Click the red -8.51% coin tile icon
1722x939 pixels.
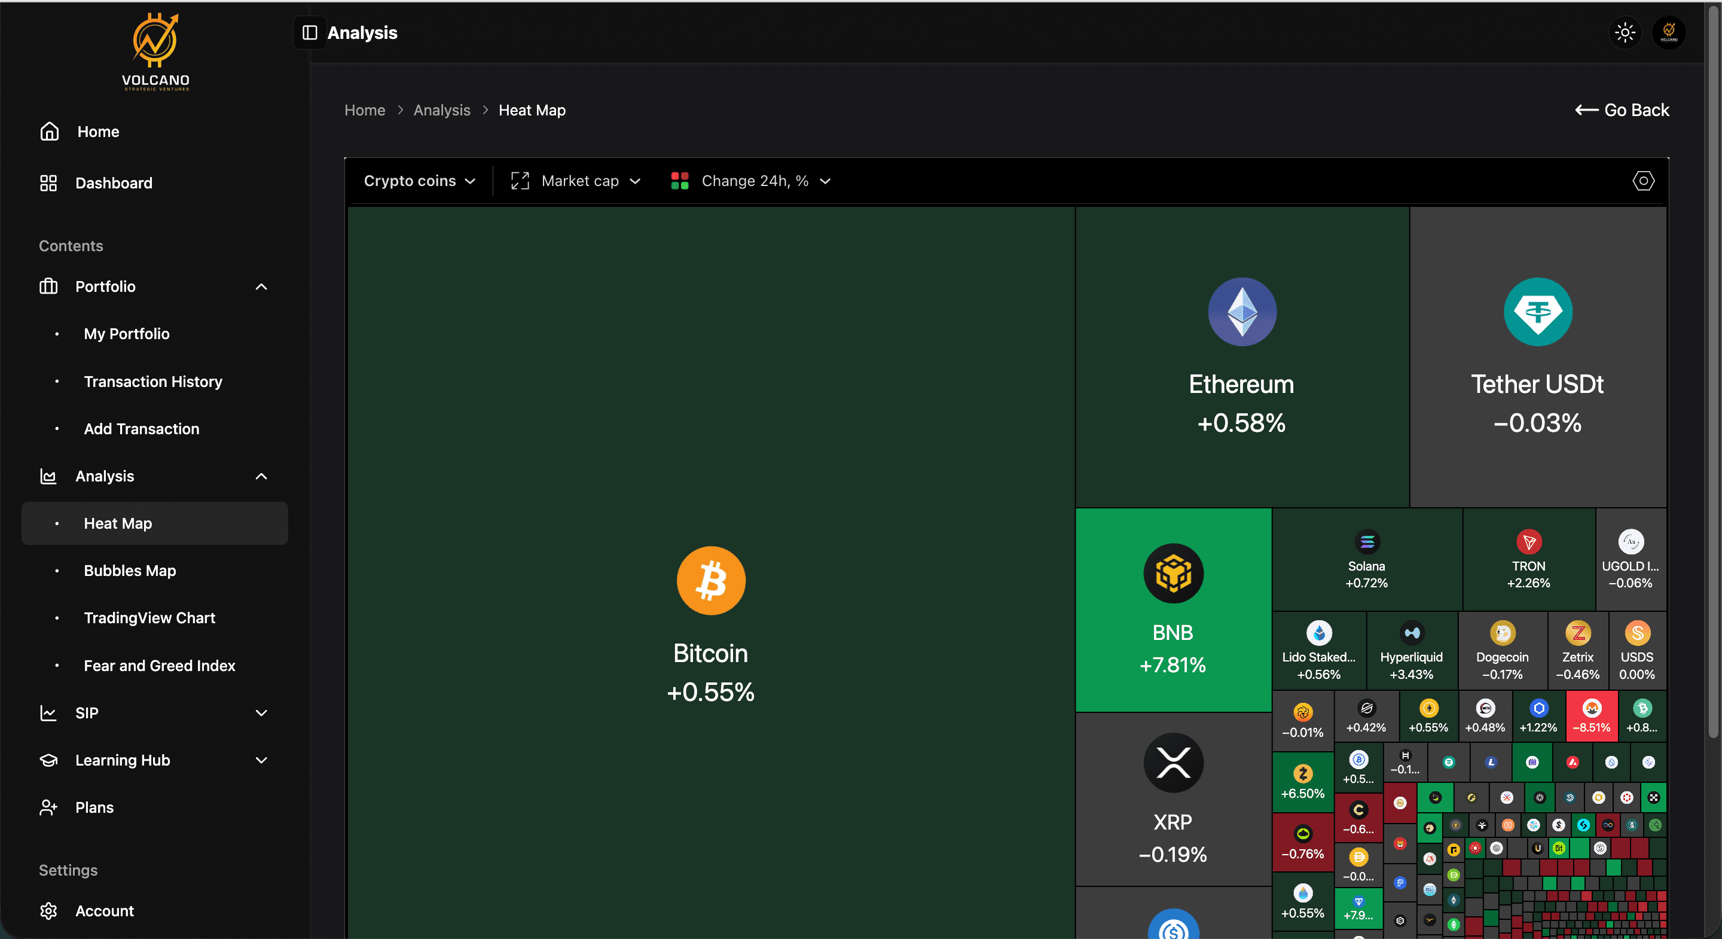[x=1592, y=708]
